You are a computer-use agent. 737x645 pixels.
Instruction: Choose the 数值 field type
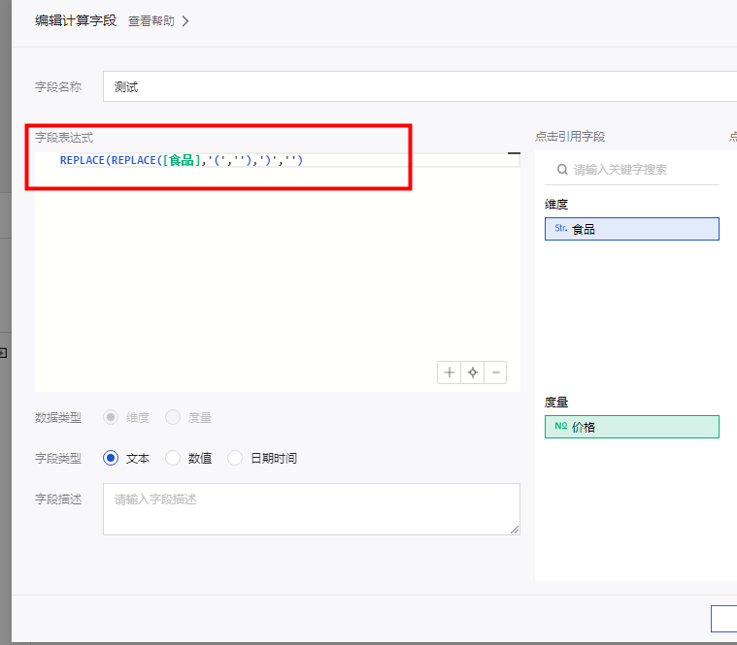point(173,458)
